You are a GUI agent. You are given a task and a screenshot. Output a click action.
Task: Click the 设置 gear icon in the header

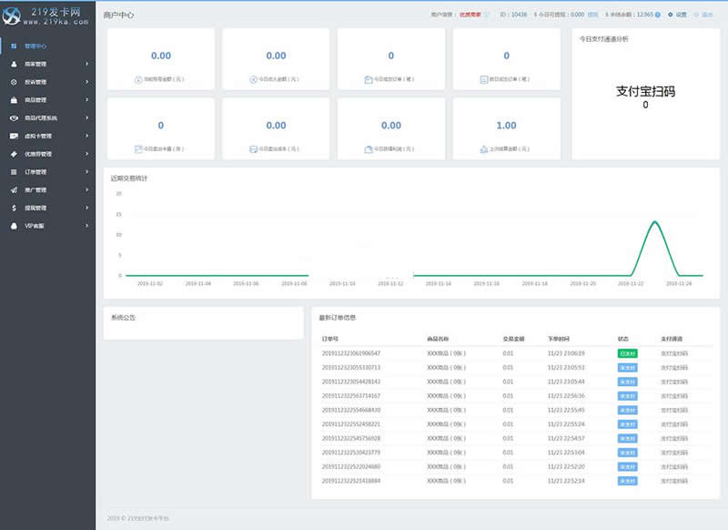670,14
